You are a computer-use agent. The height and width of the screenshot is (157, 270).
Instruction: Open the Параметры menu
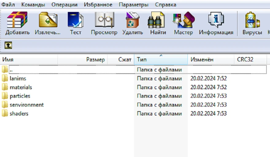click(x=133, y=5)
